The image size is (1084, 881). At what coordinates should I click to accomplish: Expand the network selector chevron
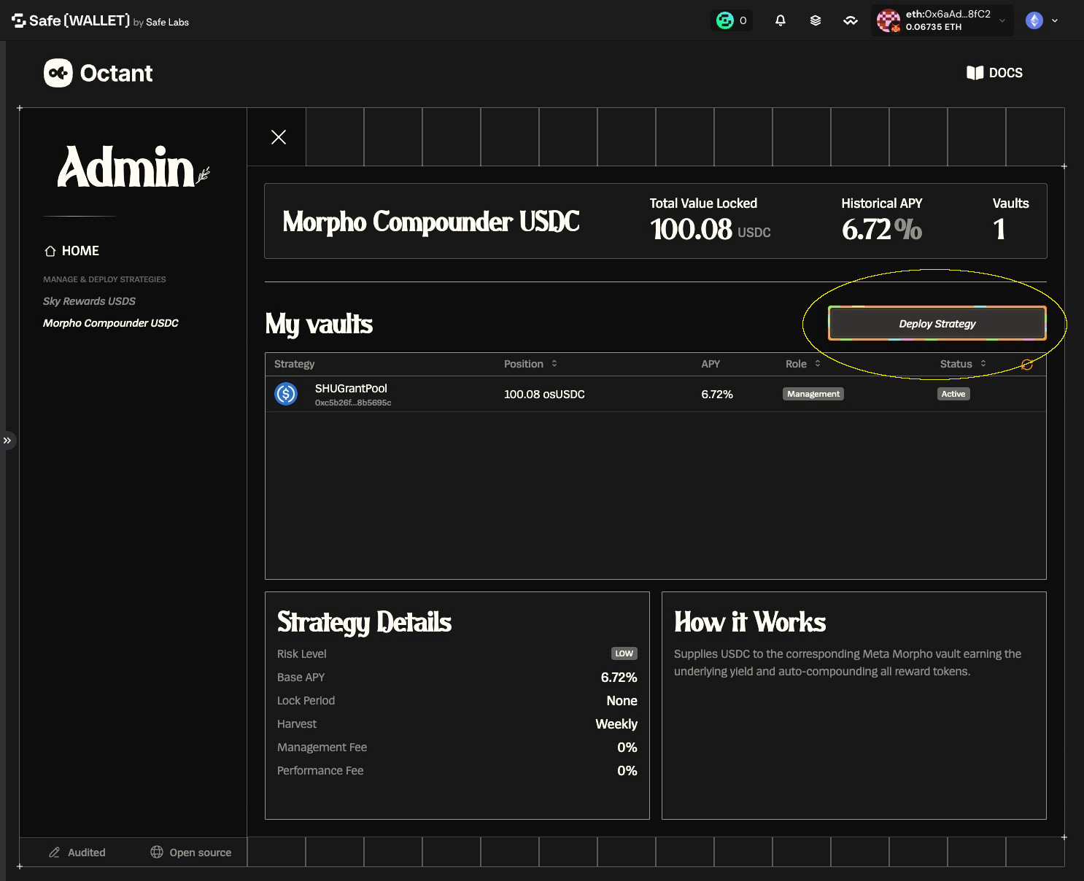click(x=1055, y=20)
